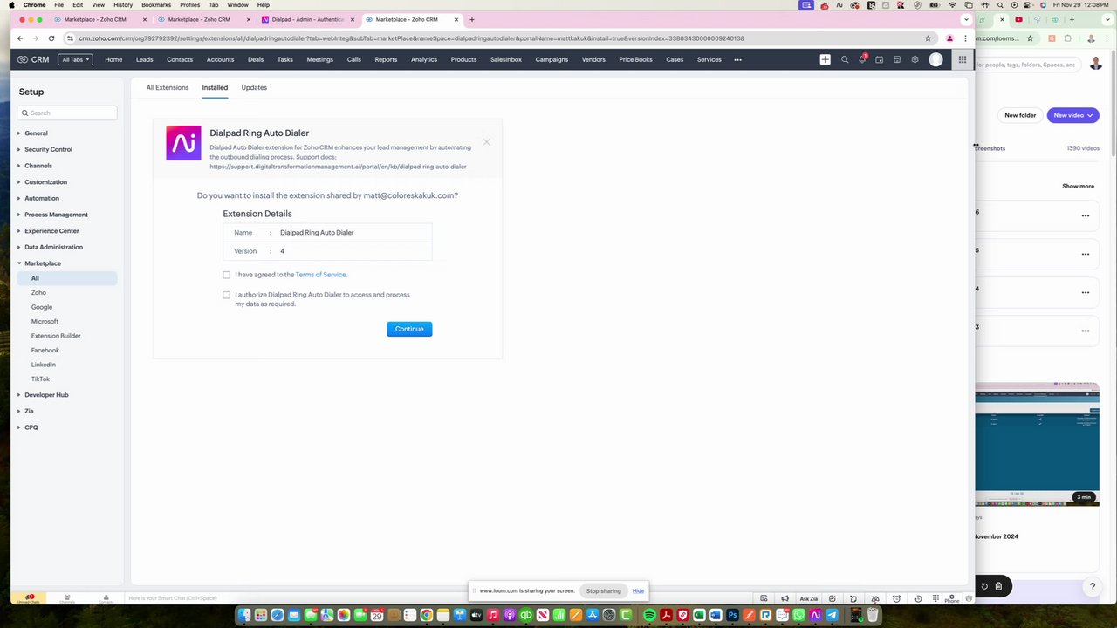Click the more modules ellipsis icon
The width and height of the screenshot is (1117, 628).
pos(737,59)
